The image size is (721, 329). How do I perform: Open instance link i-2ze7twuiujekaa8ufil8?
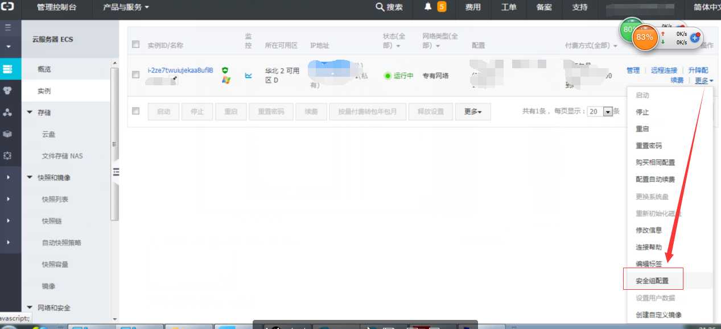point(180,70)
